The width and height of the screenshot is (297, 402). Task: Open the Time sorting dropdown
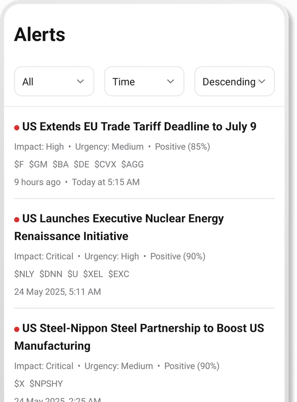[144, 81]
